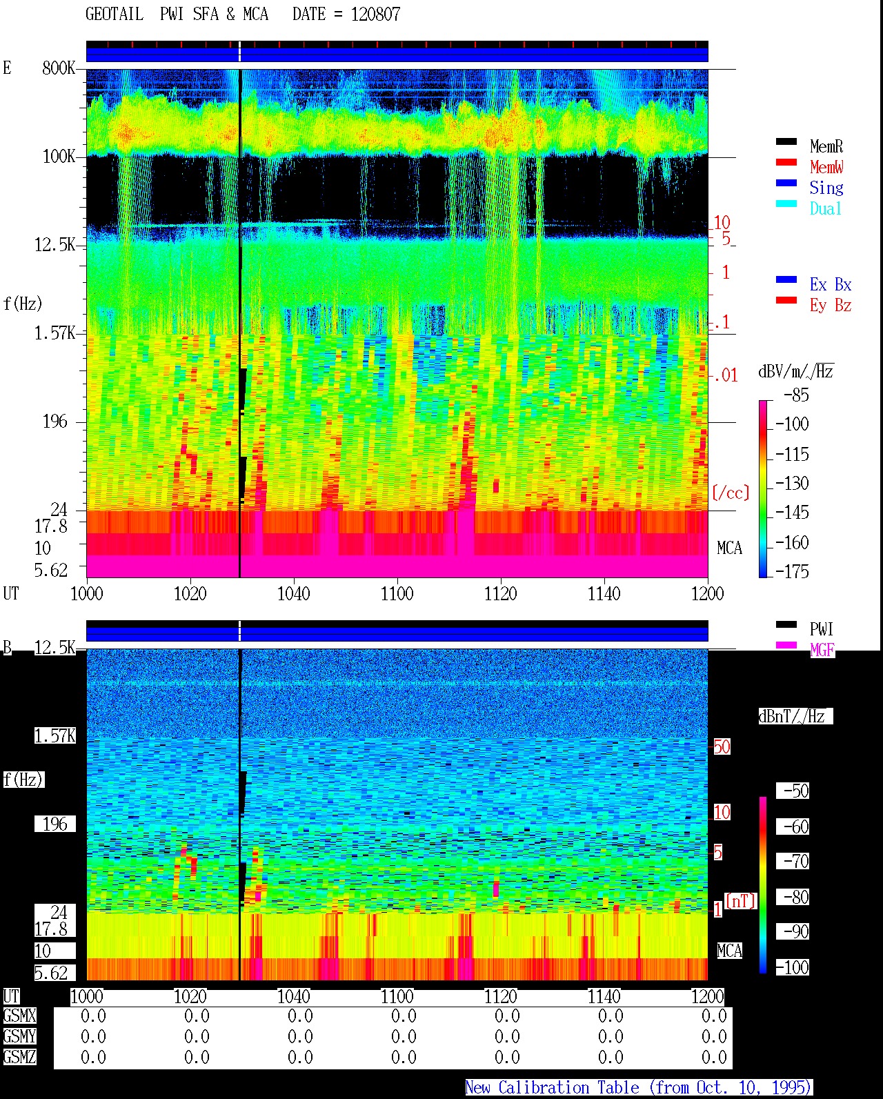The image size is (883, 1099).
Task: Click the New Calibration Table link
Action: point(639,1088)
